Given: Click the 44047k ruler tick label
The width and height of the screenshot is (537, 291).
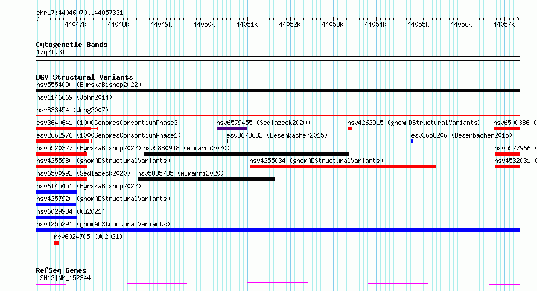Looking at the screenshot, I should [75, 24].
